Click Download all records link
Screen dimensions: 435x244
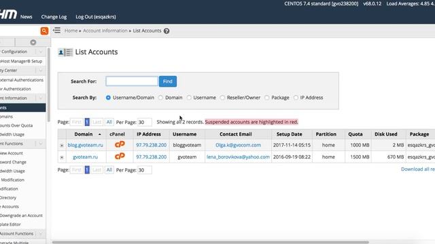[418, 169]
